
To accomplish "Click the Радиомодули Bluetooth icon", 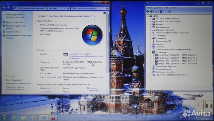I will coord(153,66).
